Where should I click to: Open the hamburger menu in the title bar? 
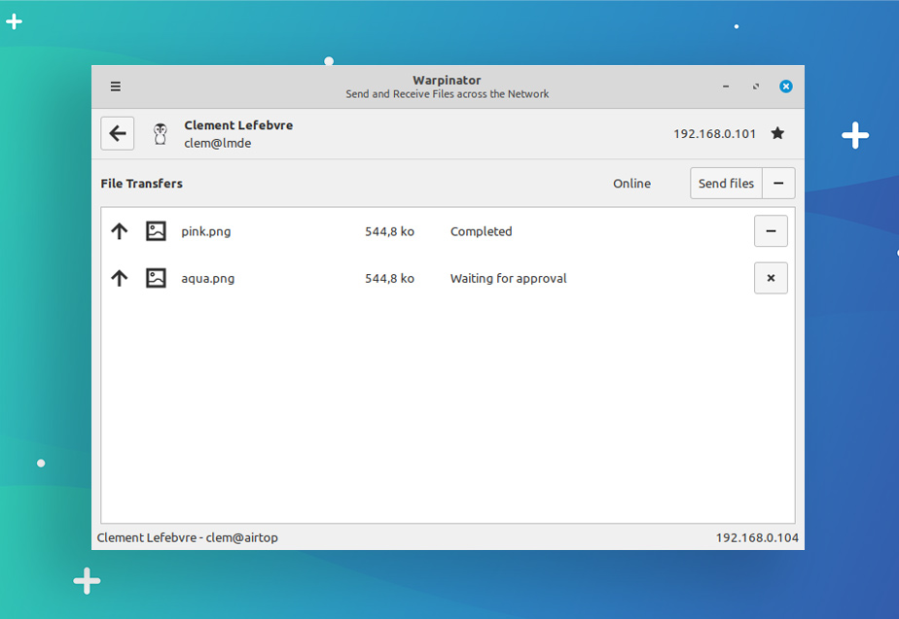coord(115,86)
